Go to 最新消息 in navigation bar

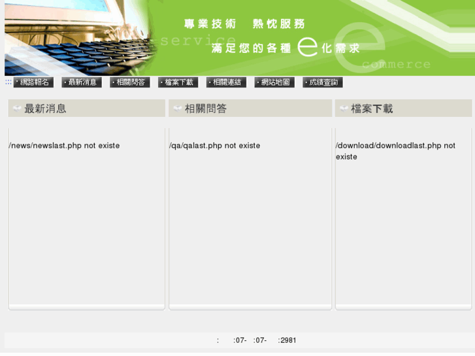(x=82, y=82)
